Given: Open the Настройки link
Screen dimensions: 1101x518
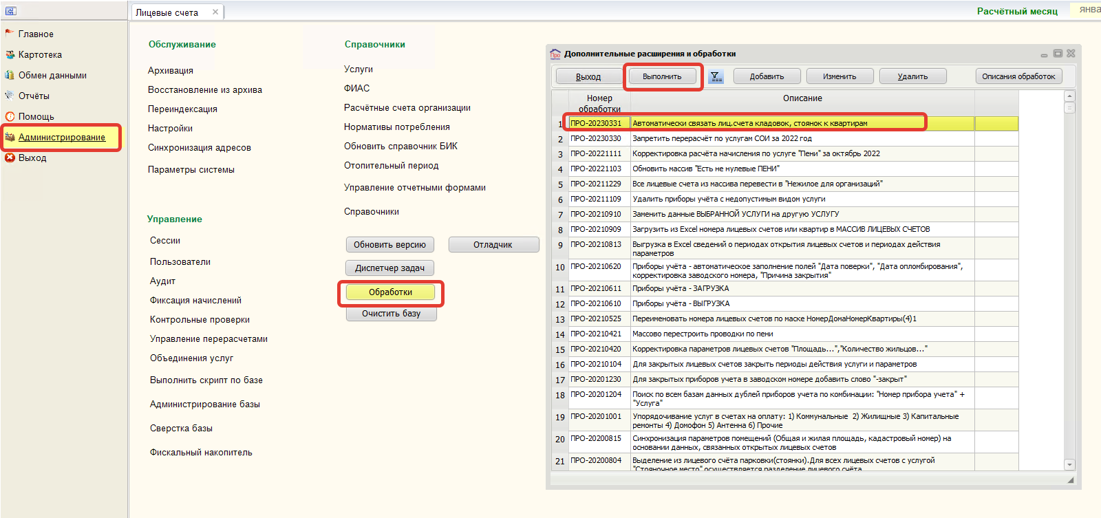Looking at the screenshot, I should (170, 128).
